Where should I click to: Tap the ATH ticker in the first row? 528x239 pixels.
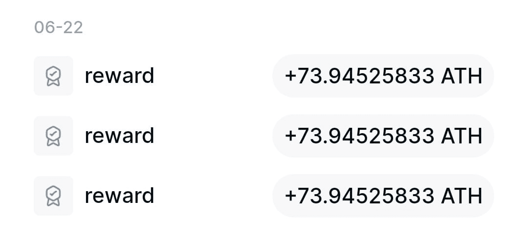[x=462, y=76]
